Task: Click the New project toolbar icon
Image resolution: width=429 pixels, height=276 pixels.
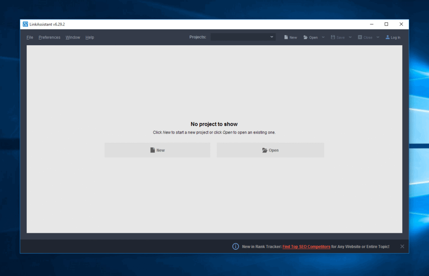Action: pos(287,37)
